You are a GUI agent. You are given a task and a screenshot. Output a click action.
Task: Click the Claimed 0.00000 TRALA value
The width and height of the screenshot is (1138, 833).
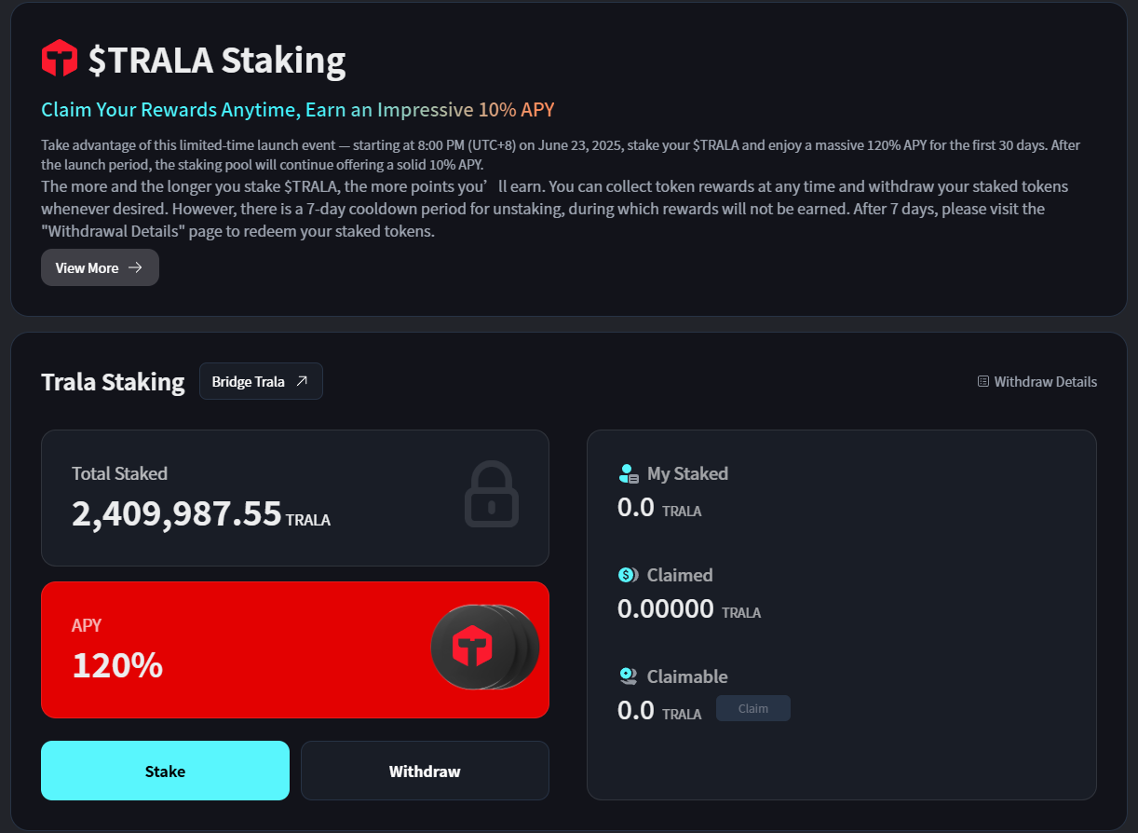689,609
